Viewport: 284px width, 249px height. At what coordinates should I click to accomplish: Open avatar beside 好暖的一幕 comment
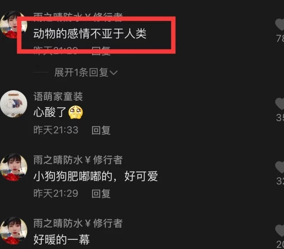14,230
